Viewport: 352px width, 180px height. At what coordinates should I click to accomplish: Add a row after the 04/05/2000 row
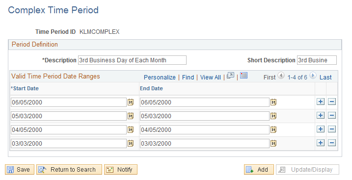[x=321, y=129]
